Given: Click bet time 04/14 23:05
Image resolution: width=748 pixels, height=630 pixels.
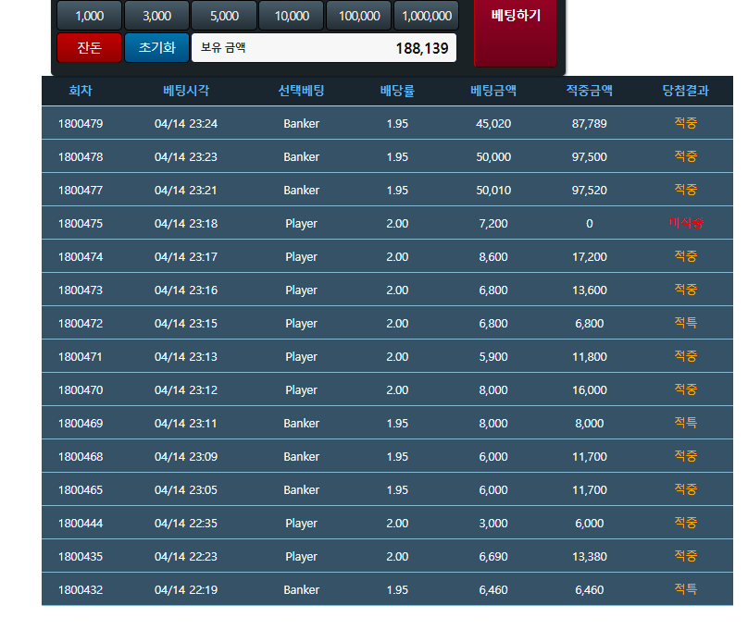Looking at the screenshot, I should pyautogui.click(x=186, y=490).
